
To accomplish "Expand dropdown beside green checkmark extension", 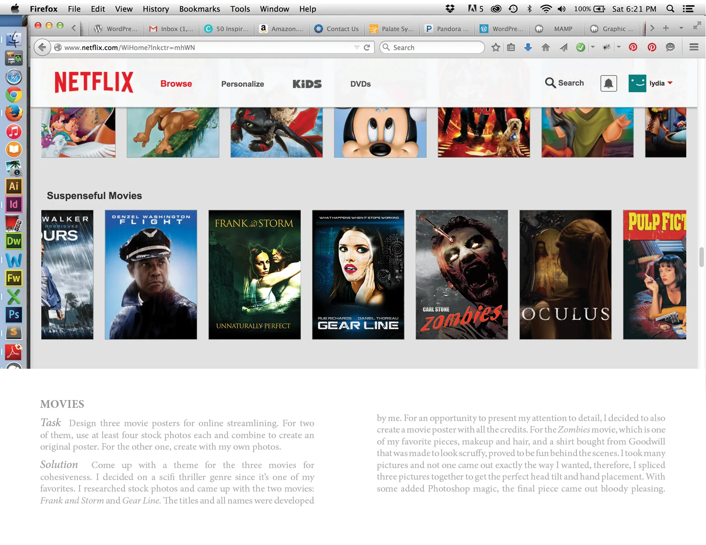I will click(x=593, y=47).
